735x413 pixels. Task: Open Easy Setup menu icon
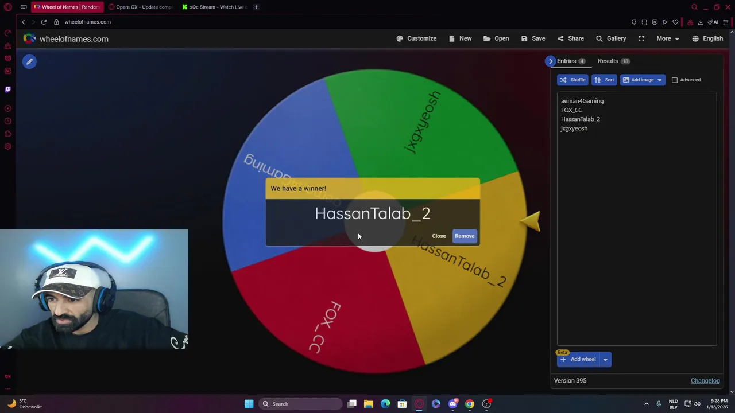coord(726,22)
